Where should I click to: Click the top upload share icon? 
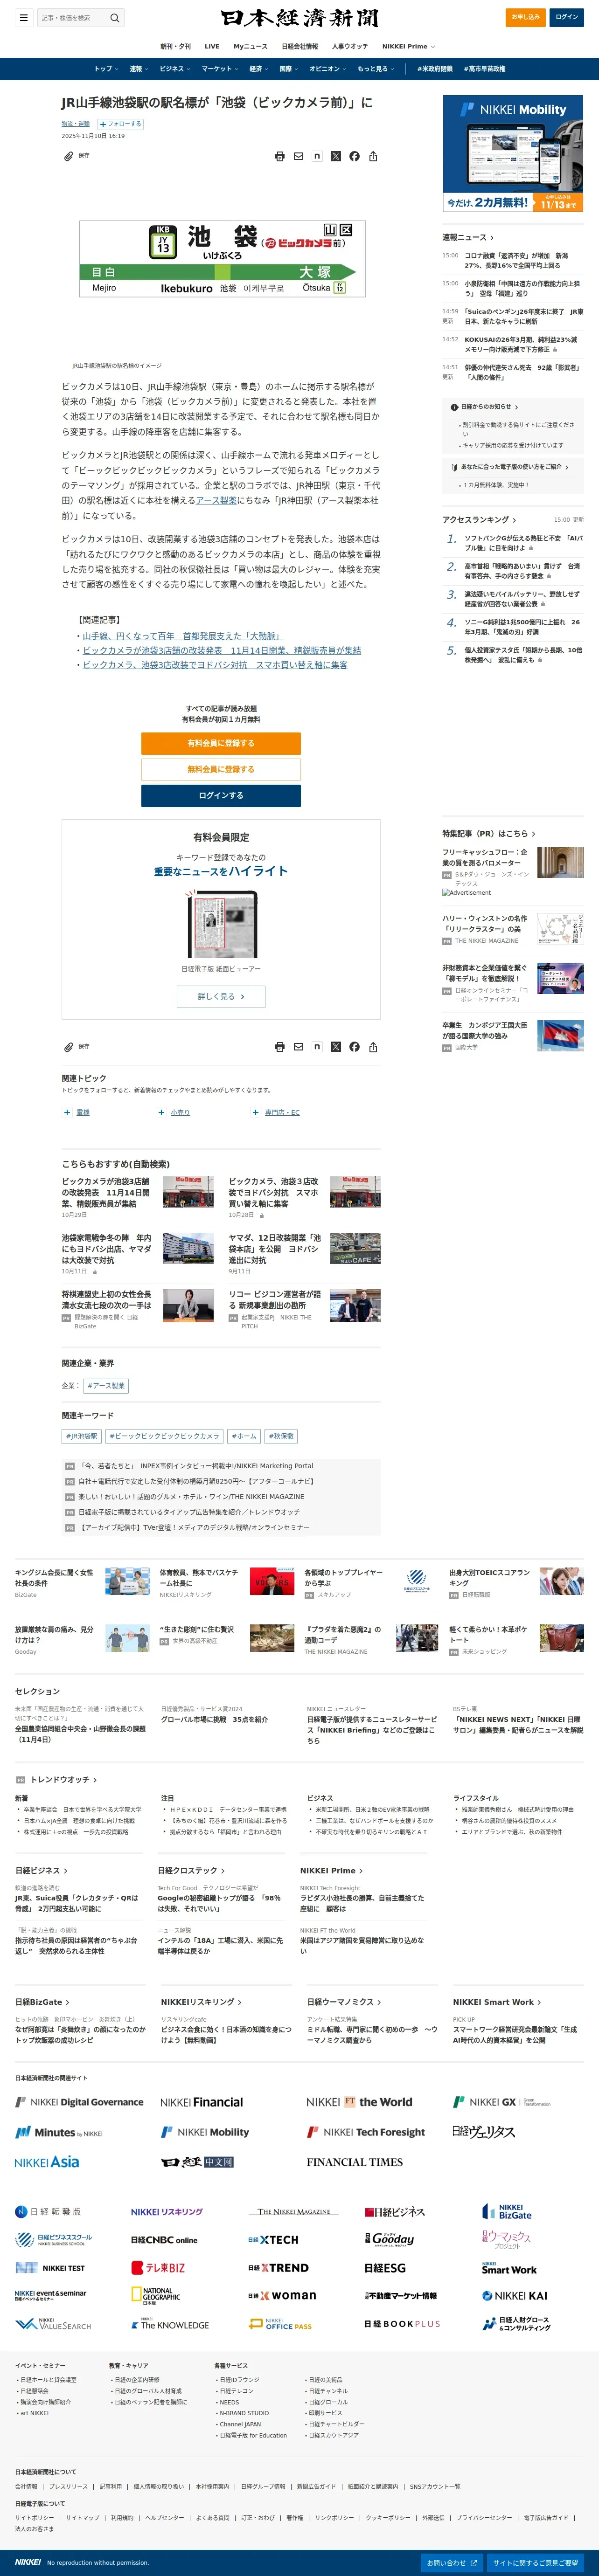tap(373, 156)
